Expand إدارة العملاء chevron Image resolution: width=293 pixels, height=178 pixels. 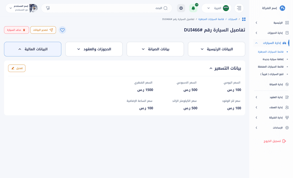(x=256, y=107)
